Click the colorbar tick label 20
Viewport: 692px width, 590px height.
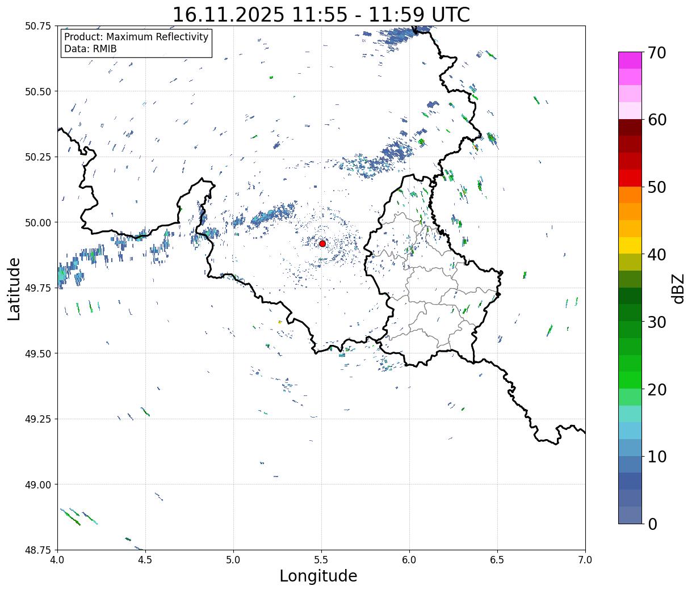coord(657,389)
